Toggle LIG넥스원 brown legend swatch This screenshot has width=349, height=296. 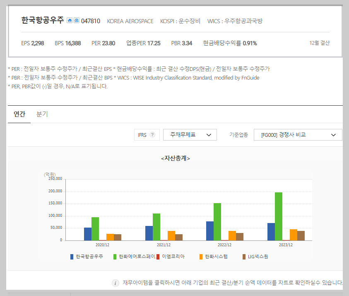[244, 257]
